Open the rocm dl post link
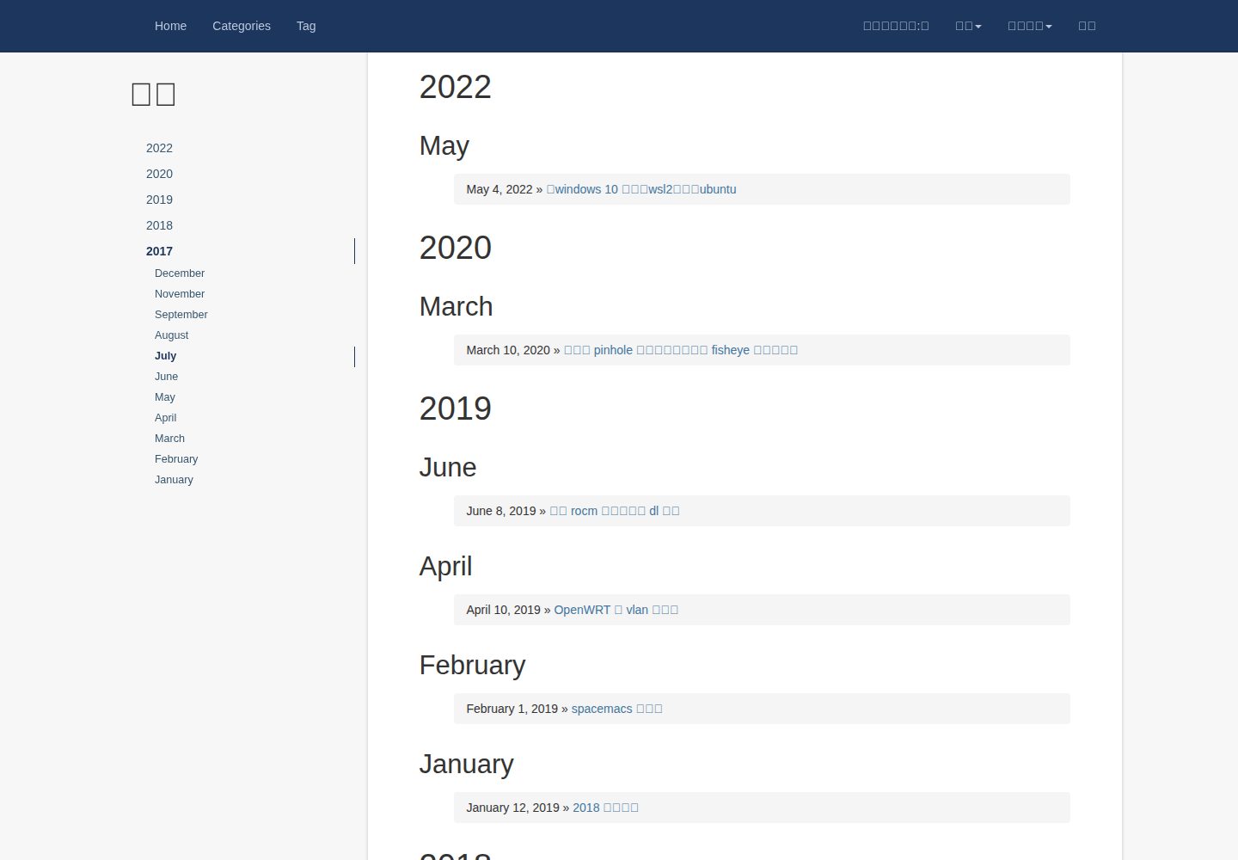The height and width of the screenshot is (860, 1238). tap(615, 511)
